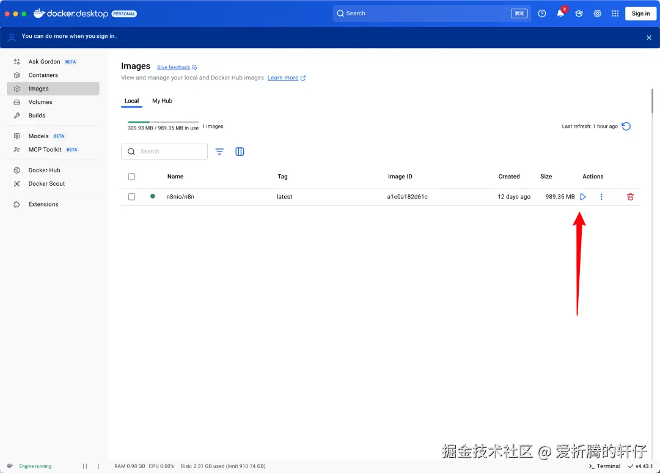Open notifications bell in the header
660x473 pixels.
pos(560,13)
